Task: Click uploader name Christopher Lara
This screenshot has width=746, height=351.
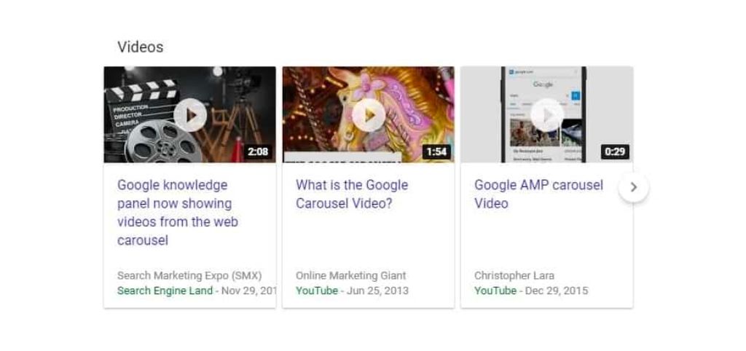Action: (514, 276)
